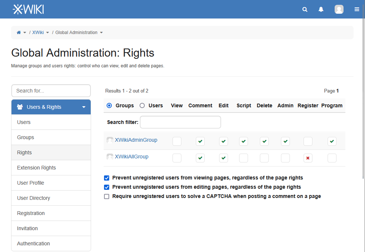Click XWikiAdminGroup avatar icon
The height and width of the screenshot is (252, 365).
[110, 140]
